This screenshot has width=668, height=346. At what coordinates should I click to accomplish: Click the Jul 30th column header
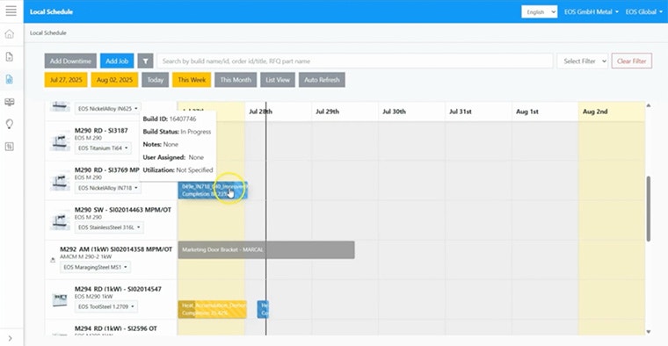click(x=394, y=112)
